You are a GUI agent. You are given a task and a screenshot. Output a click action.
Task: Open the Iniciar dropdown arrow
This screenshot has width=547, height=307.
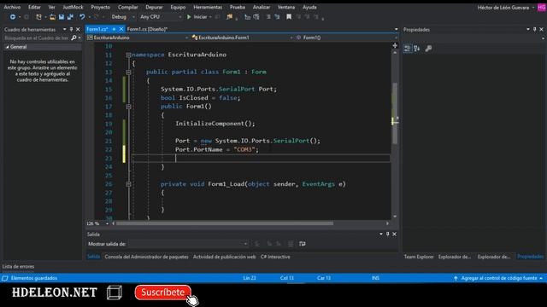coord(211,17)
